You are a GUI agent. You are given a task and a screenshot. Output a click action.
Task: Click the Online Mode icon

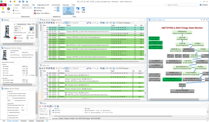coord(35,8)
